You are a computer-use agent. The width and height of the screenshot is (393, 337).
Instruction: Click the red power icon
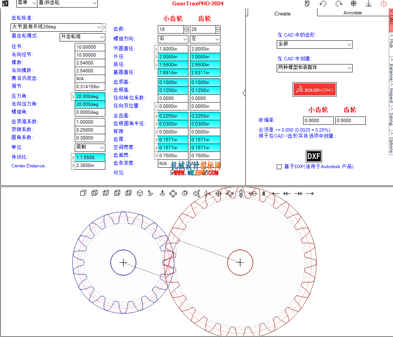[x=384, y=3]
